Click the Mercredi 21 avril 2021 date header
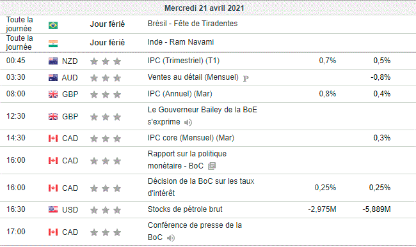 tap(204, 8)
